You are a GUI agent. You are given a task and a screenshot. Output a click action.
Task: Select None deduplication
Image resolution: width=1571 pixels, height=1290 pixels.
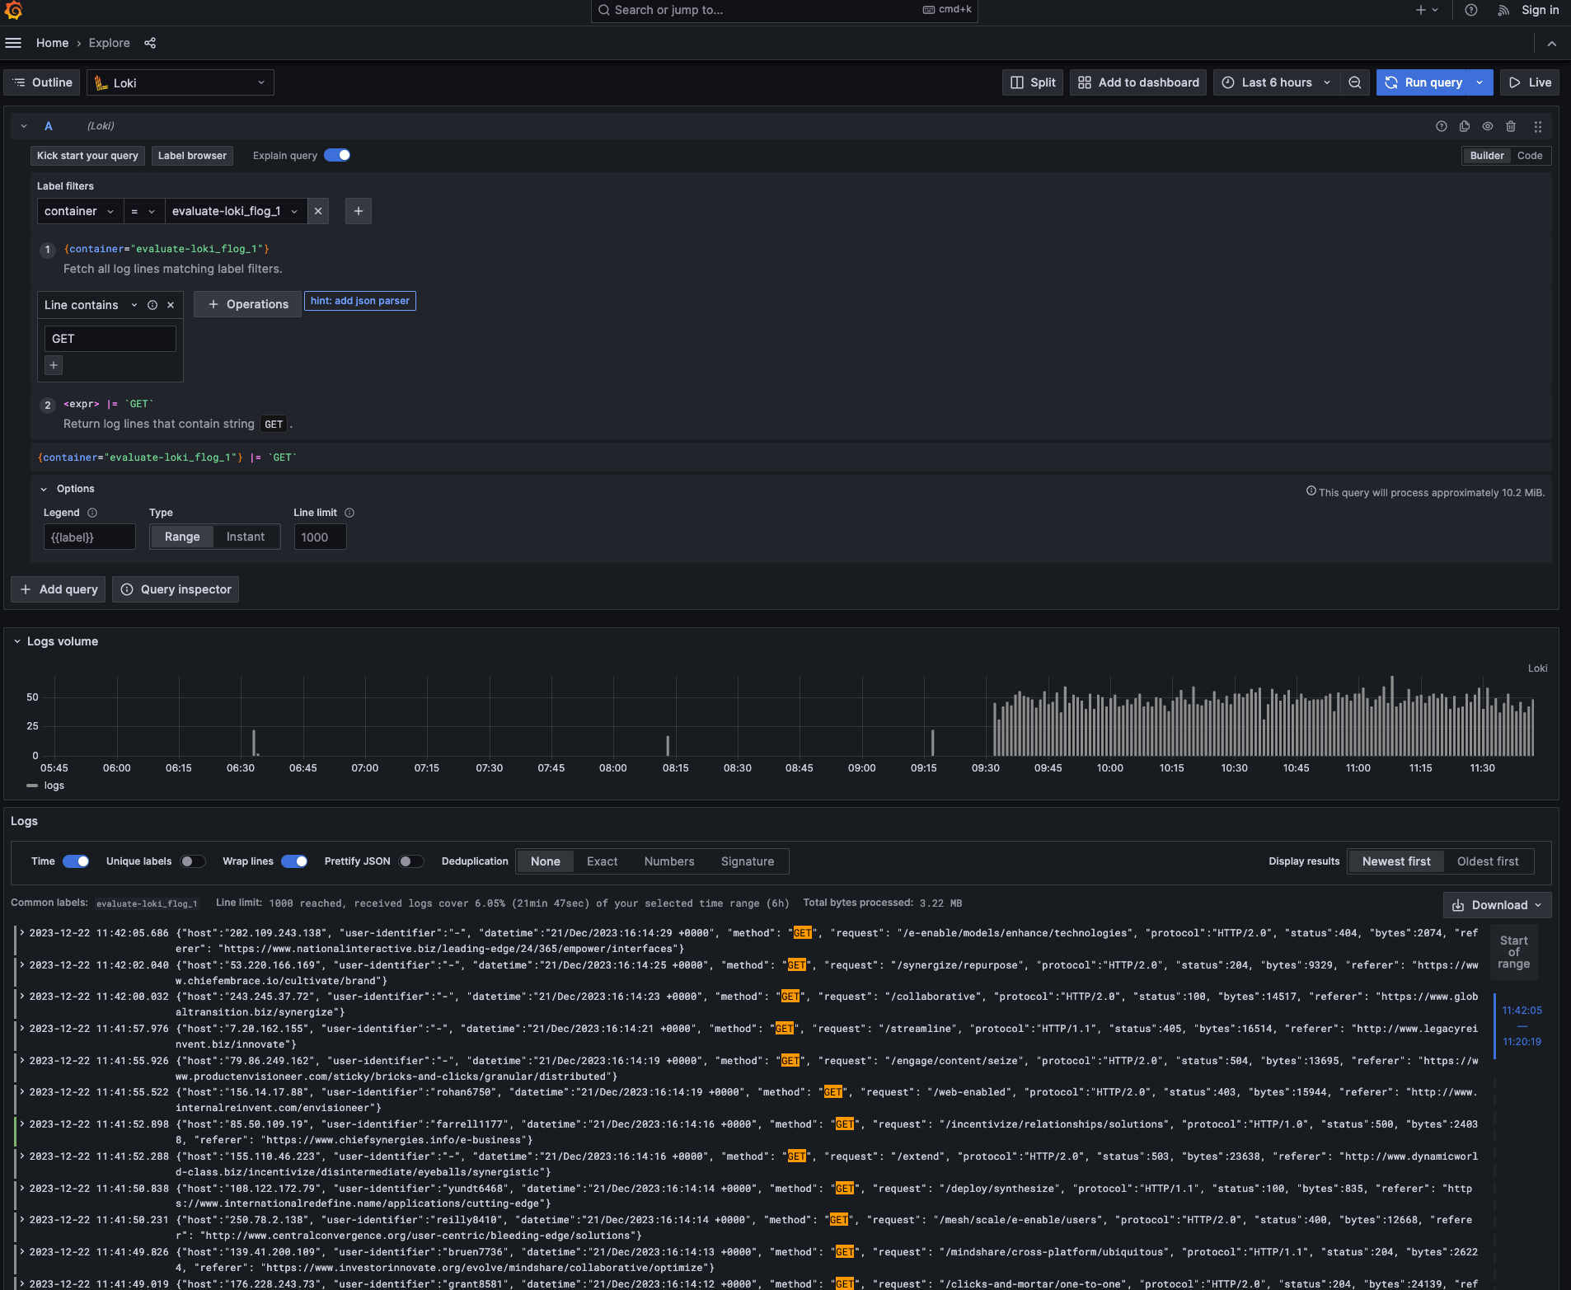click(546, 861)
